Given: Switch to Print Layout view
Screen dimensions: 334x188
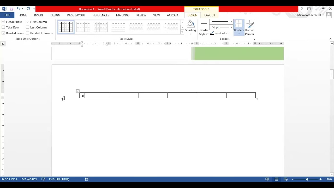Looking at the screenshot, I should [x=276, y=179].
